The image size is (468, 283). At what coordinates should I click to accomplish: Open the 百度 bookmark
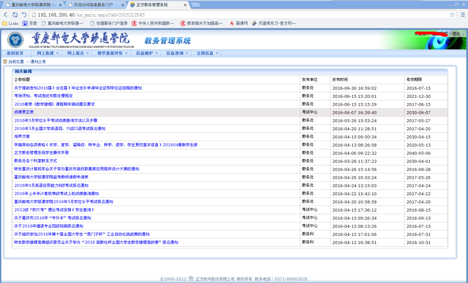(29, 23)
